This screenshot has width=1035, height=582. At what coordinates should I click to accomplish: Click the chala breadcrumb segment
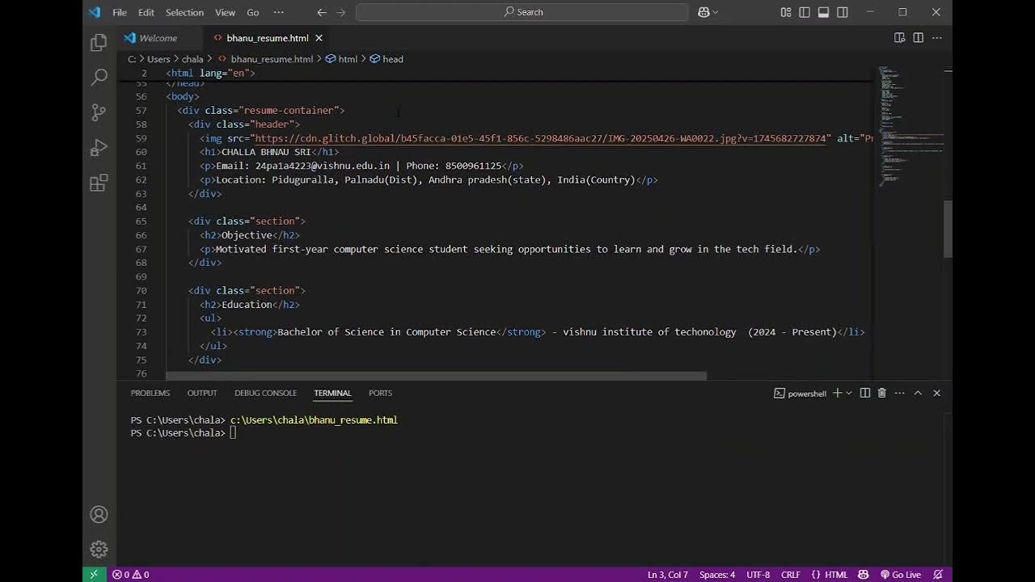(x=192, y=59)
